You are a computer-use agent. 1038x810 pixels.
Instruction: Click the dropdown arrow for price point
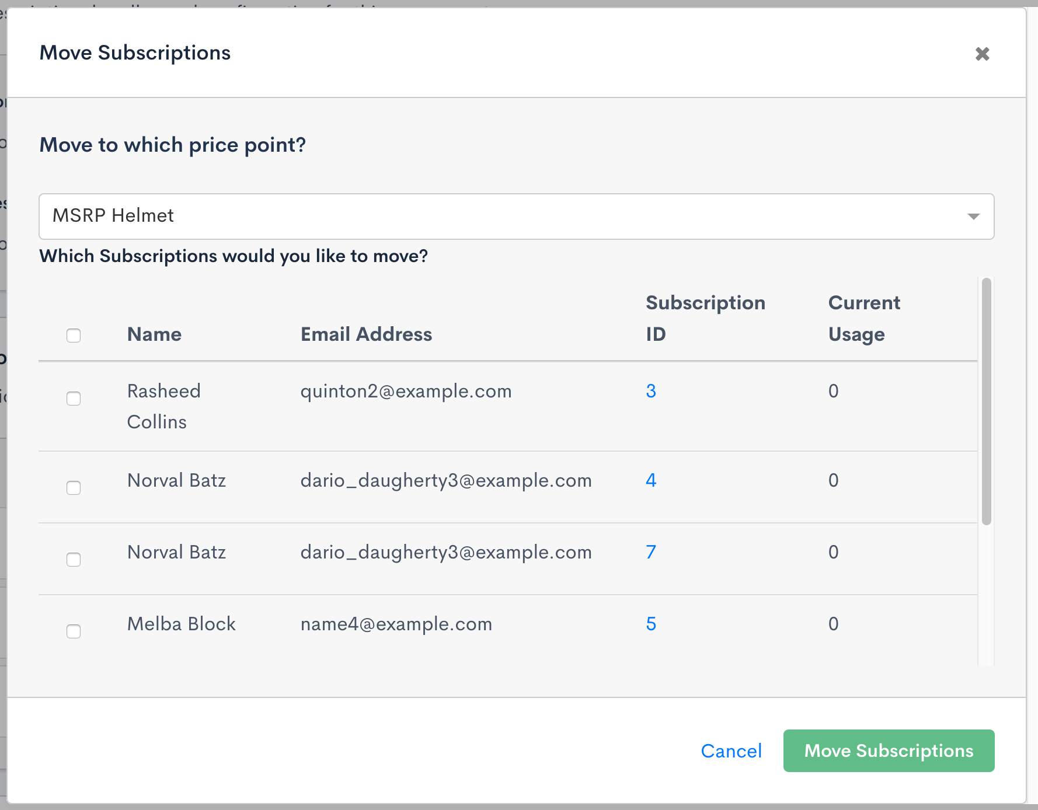tap(973, 217)
